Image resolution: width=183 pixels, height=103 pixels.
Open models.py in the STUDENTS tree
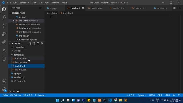click(26, 77)
